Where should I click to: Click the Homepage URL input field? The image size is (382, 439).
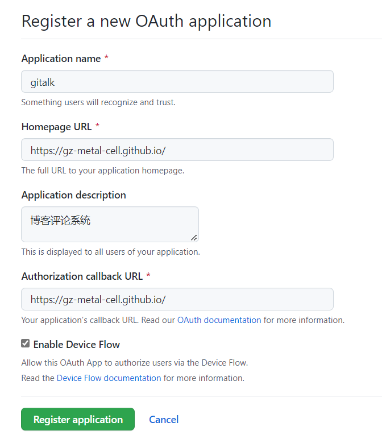coord(177,150)
